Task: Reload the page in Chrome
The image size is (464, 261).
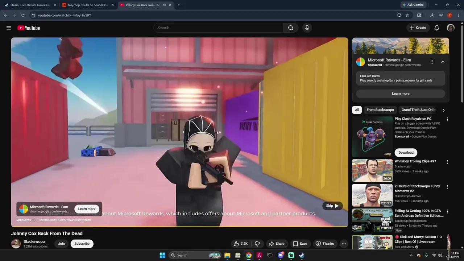Action: click(23, 15)
